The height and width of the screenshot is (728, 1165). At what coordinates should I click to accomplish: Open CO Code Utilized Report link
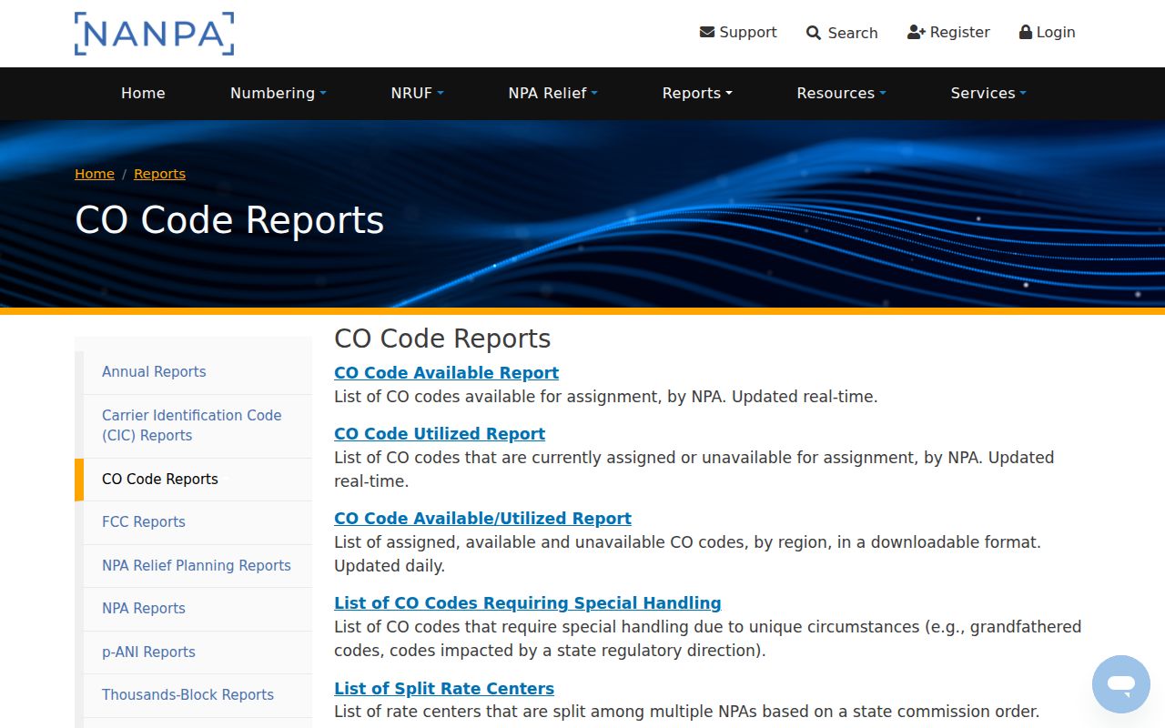point(440,434)
